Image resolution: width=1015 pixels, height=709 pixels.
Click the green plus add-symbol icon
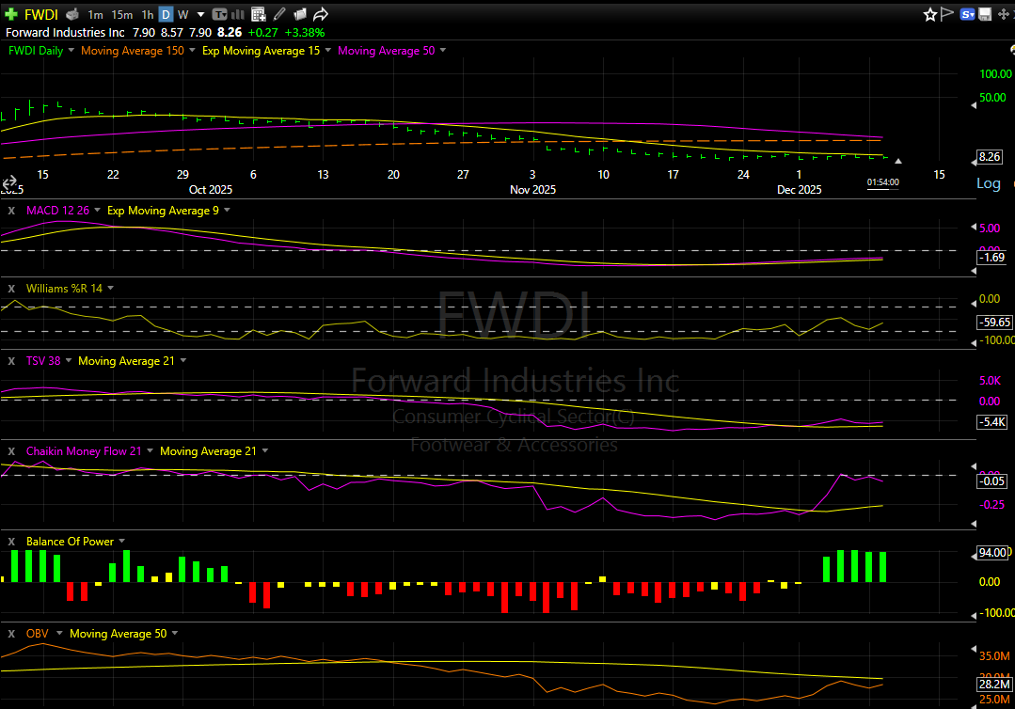point(10,14)
